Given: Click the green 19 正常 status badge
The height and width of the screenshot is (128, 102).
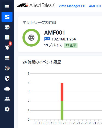Looking at the screenshot, I should click(71, 45).
